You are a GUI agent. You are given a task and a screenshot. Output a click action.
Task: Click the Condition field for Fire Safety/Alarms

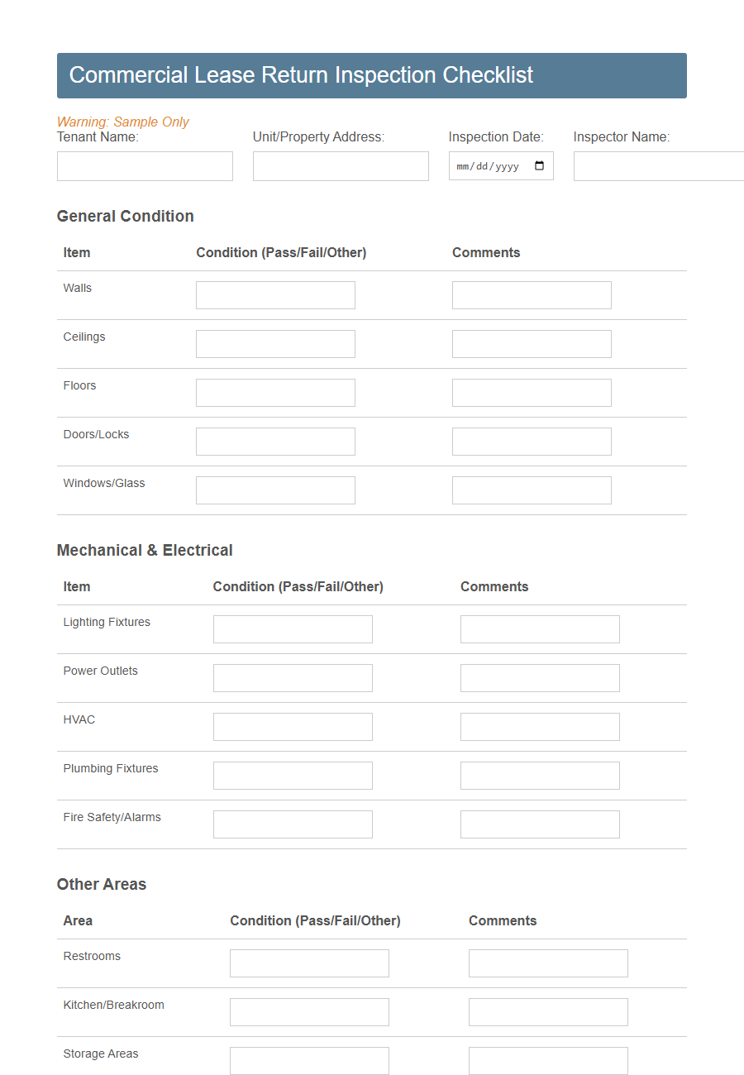coord(293,824)
